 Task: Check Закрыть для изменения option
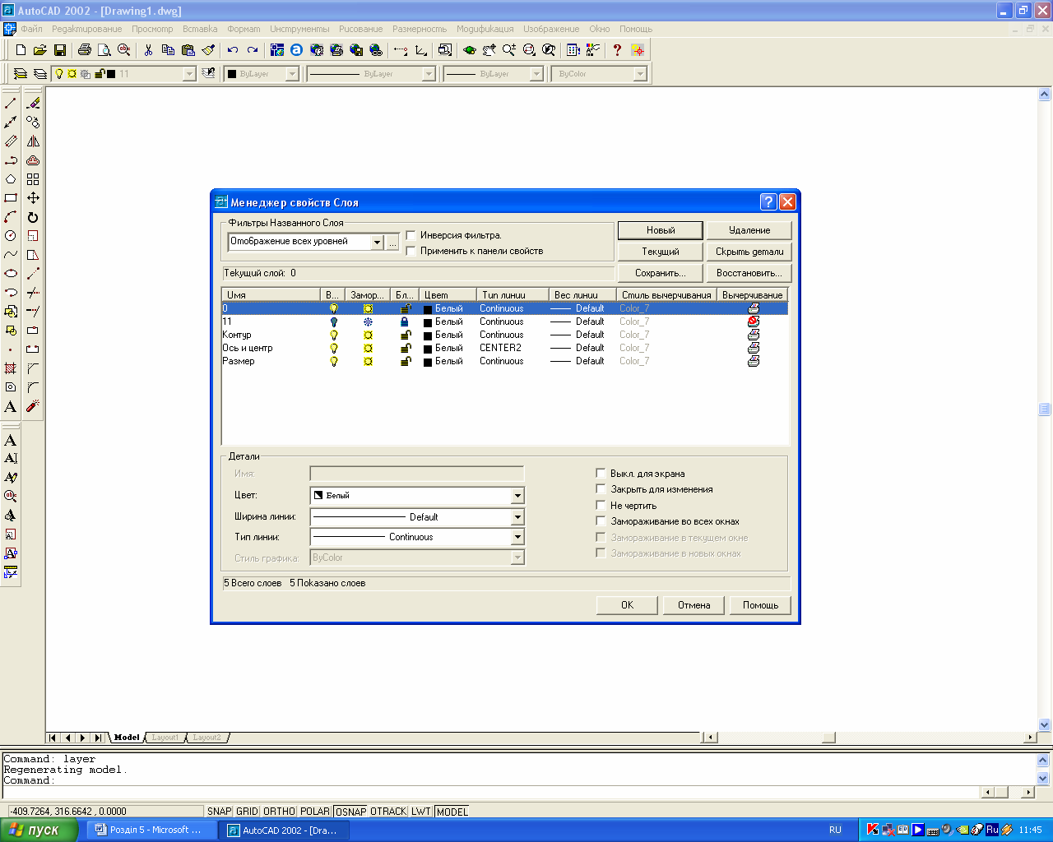click(x=601, y=488)
